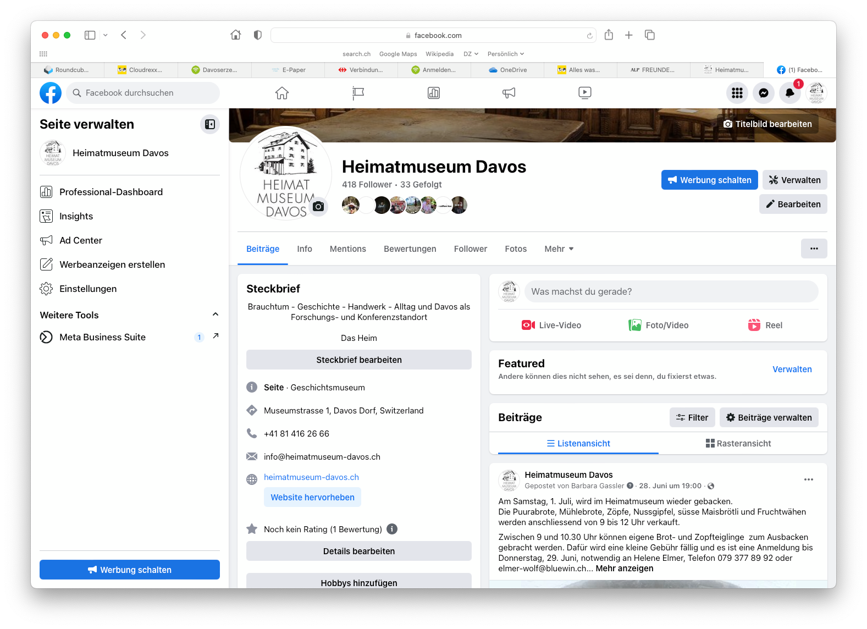Switch to the Bewertungen tab

click(x=410, y=249)
